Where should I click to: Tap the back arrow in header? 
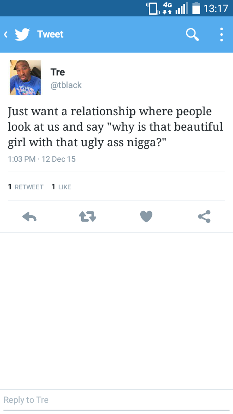point(6,34)
